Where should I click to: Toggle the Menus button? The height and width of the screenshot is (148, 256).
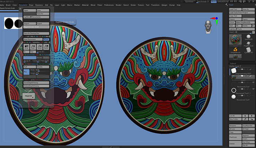click(214, 2)
